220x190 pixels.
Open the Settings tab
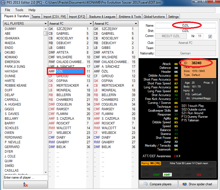click(173, 17)
